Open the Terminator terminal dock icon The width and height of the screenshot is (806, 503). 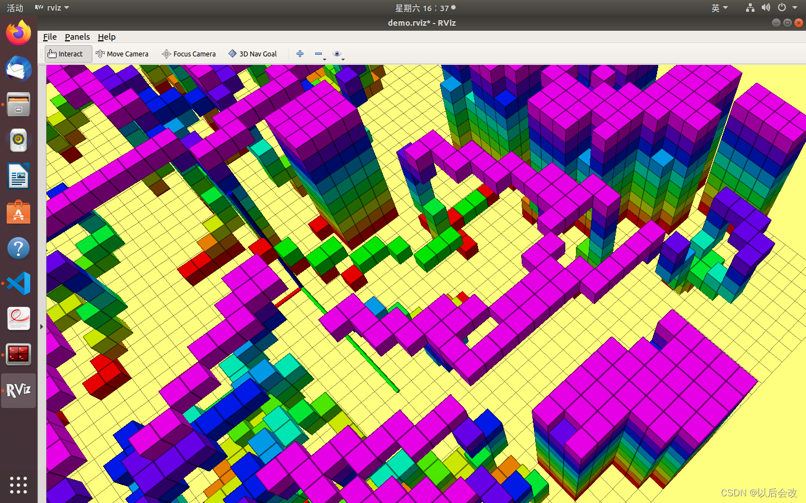(18, 354)
